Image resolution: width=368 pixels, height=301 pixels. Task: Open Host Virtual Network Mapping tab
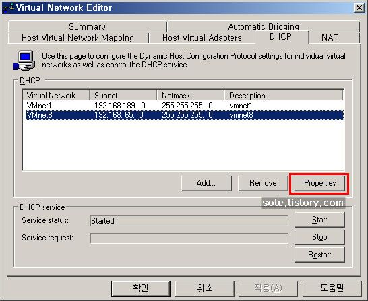78,38
